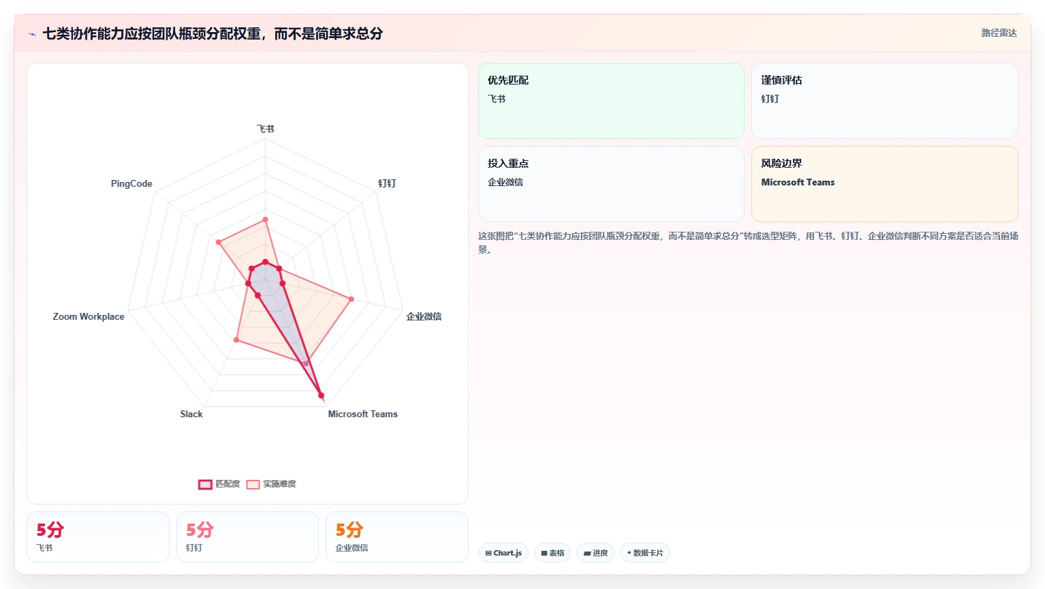This screenshot has height=589, width=1045.
Task: Click 企业微信 text in the 投入重点 card
Action: pos(505,182)
